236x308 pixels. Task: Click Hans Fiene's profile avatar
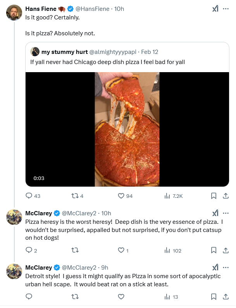point(14,12)
